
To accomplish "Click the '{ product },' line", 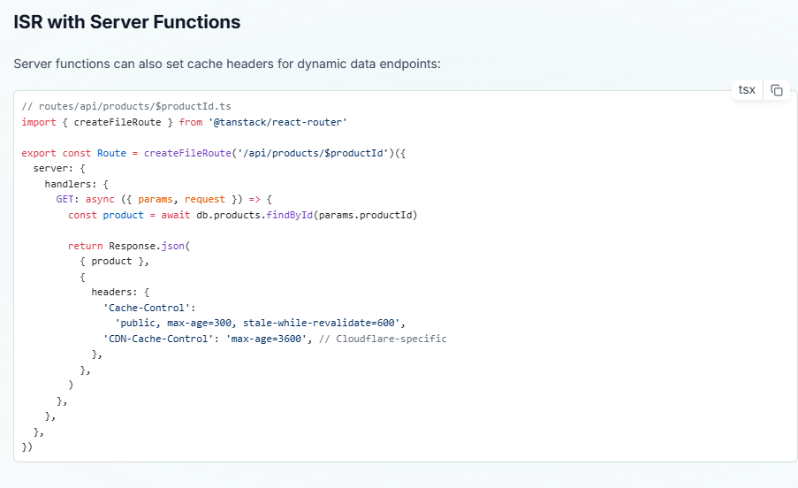I will [x=115, y=261].
